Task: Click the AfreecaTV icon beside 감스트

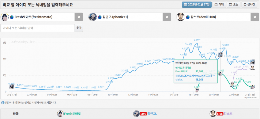Action: (x=188, y=17)
